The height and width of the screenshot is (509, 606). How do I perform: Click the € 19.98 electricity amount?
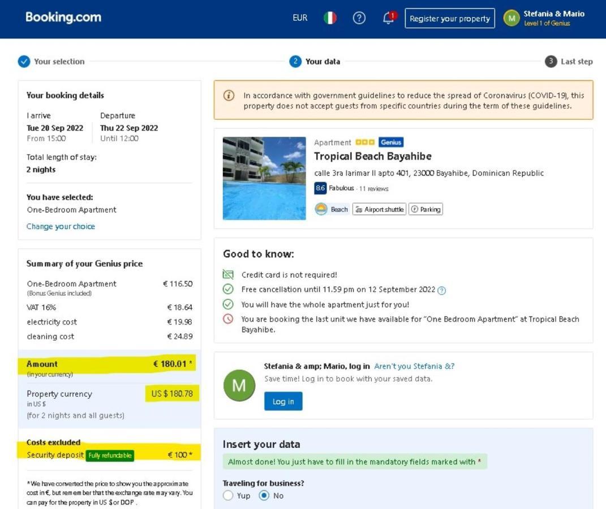coord(180,322)
